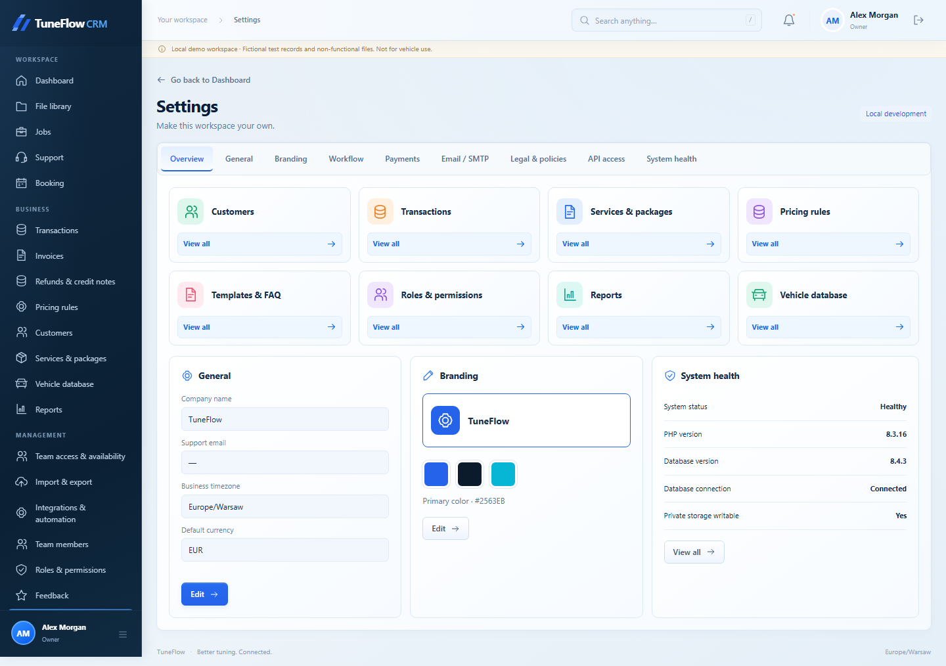Open View all under Transactions card
The width and height of the screenshot is (946, 666).
(449, 244)
